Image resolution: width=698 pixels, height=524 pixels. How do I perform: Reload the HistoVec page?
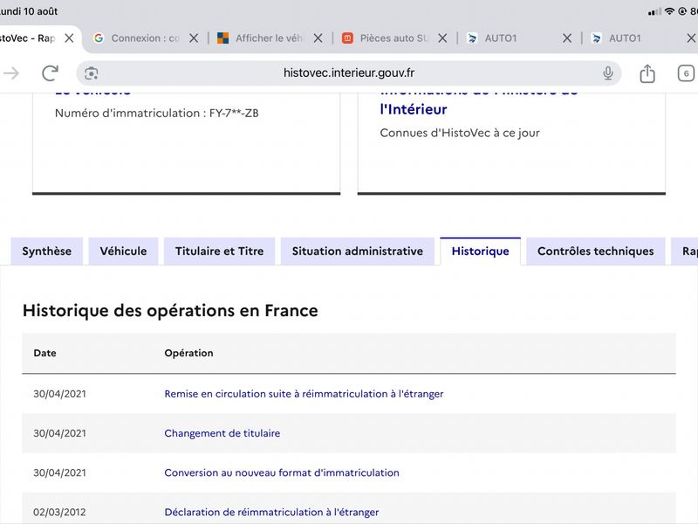click(50, 72)
